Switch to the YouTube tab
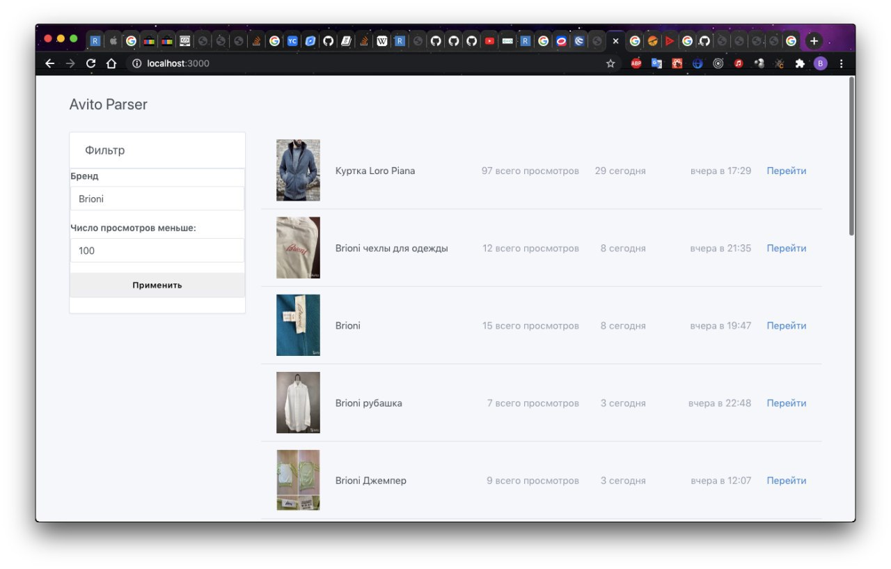The width and height of the screenshot is (891, 569). (489, 41)
